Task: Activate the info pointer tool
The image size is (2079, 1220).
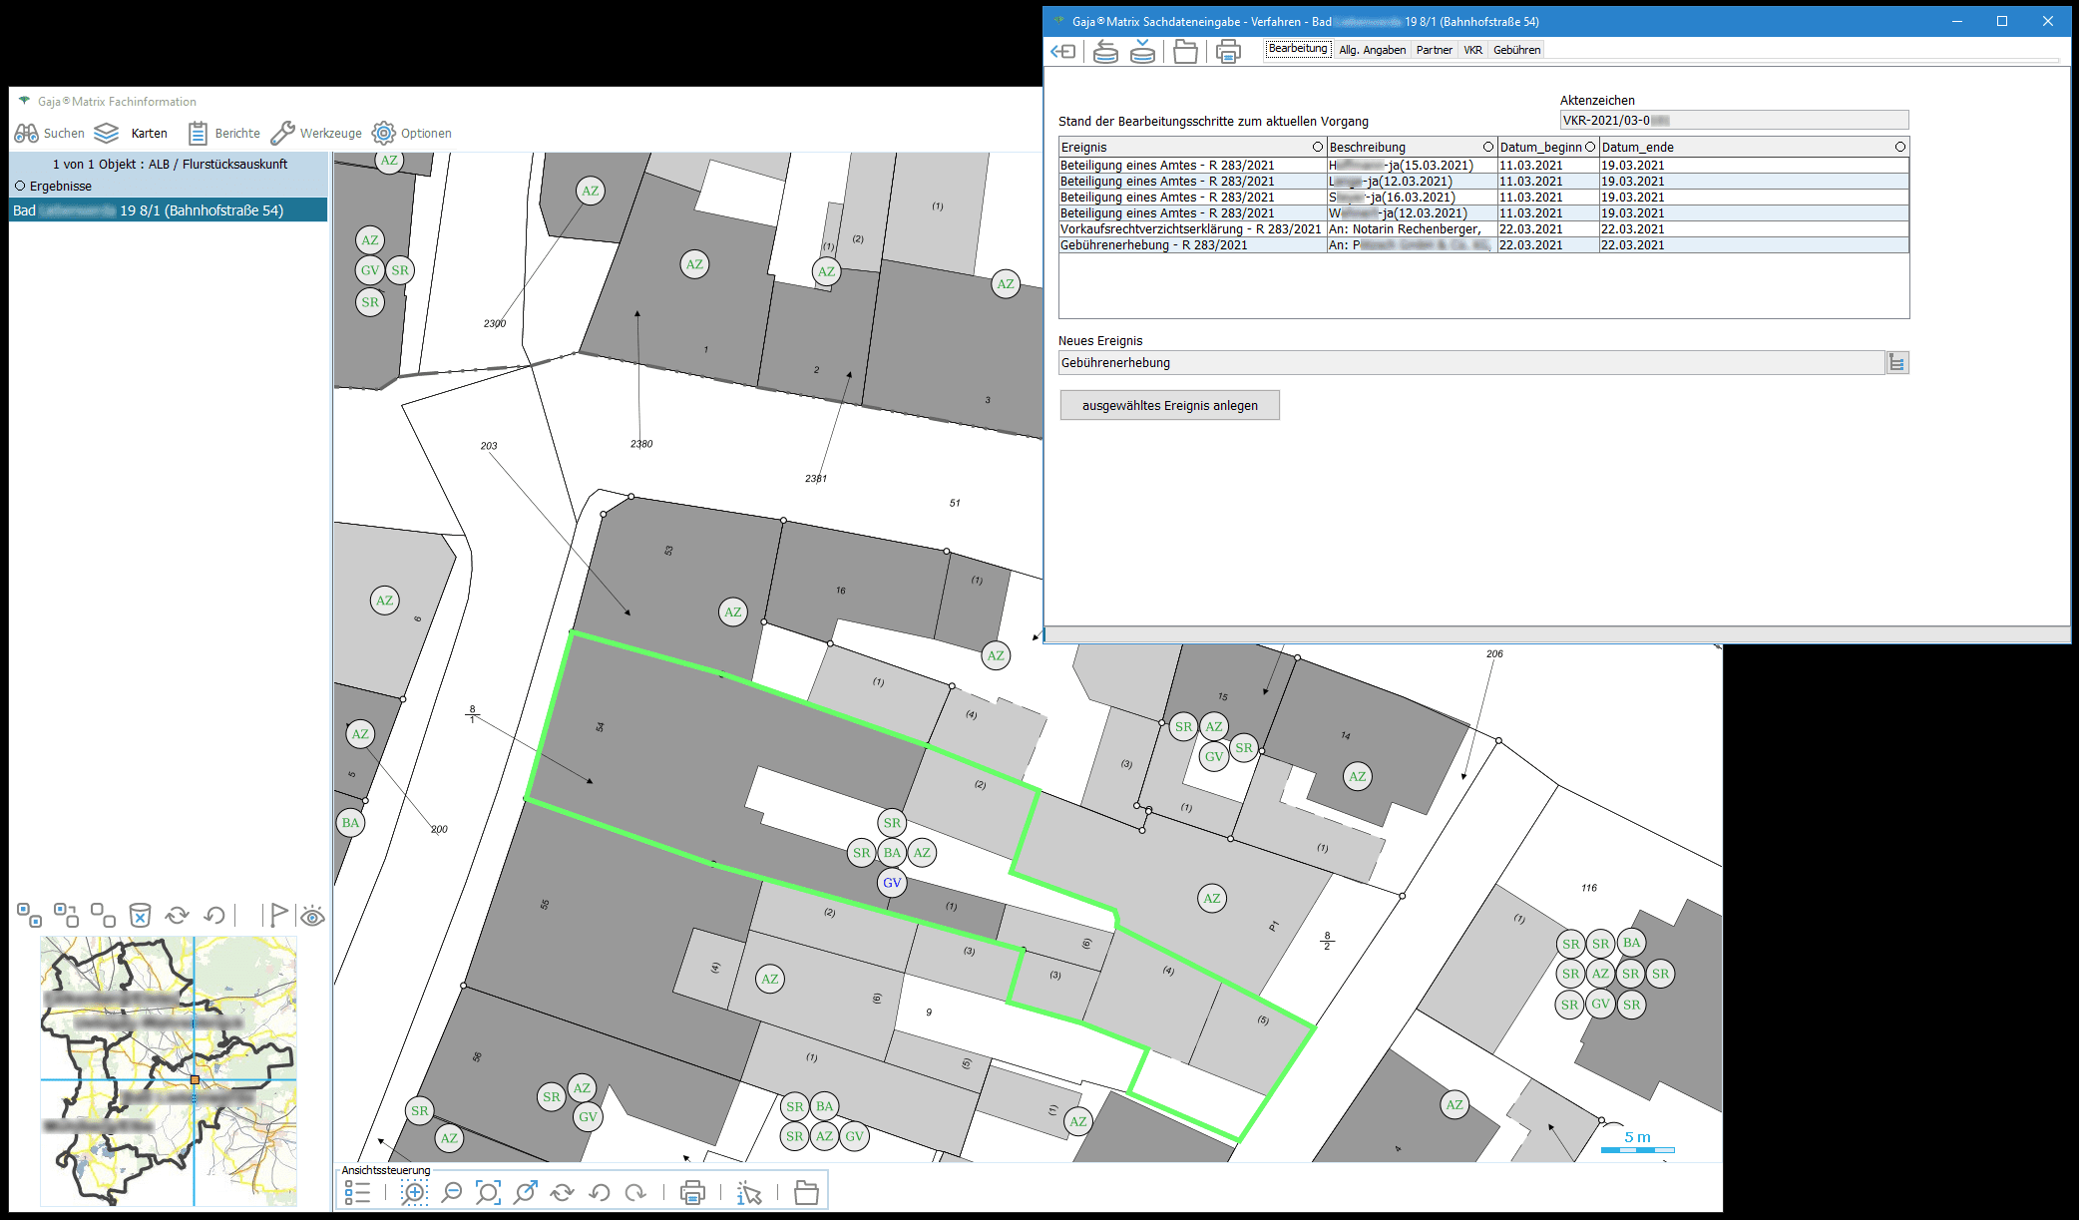Action: click(x=749, y=1192)
